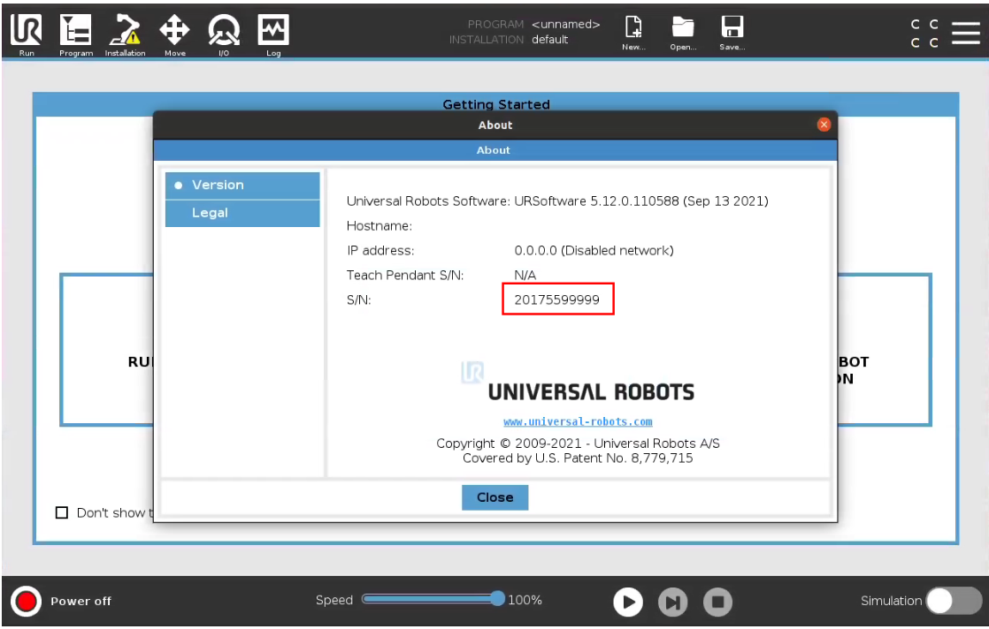
Task: Click the Teach Pendant S/N N/A value
Action: pos(525,275)
